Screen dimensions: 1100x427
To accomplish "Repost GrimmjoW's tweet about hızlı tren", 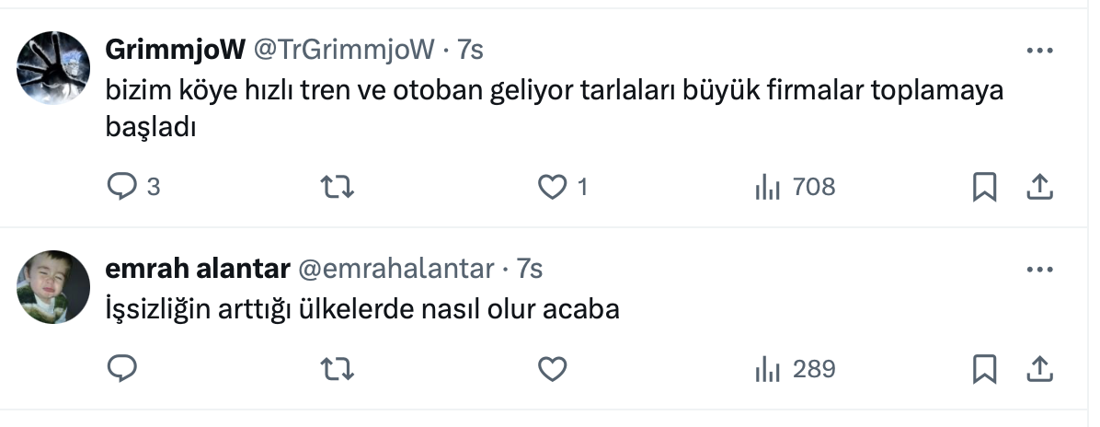I will (337, 188).
